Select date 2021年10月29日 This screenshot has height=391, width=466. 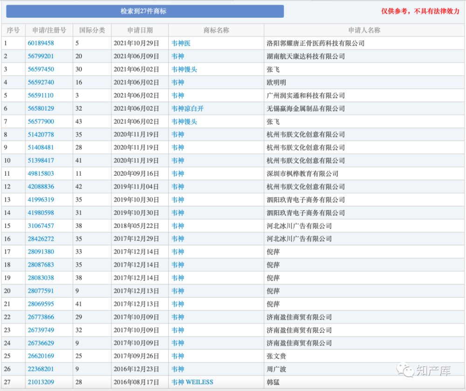pyautogui.click(x=136, y=43)
